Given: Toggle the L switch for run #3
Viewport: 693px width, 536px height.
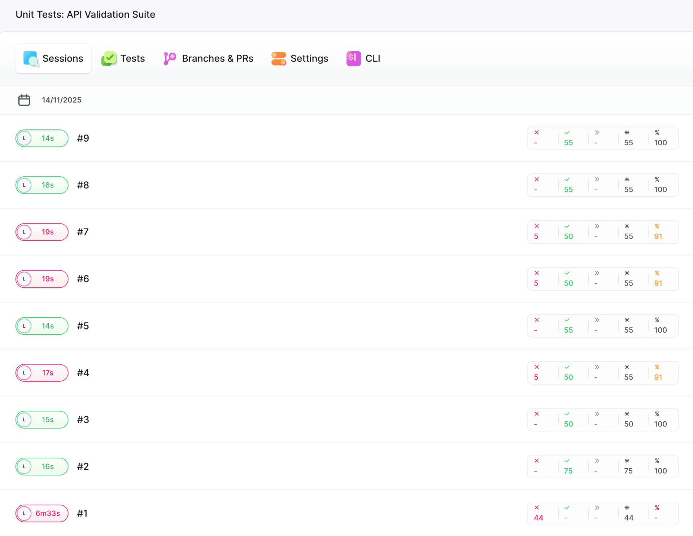Looking at the screenshot, I should pos(24,420).
